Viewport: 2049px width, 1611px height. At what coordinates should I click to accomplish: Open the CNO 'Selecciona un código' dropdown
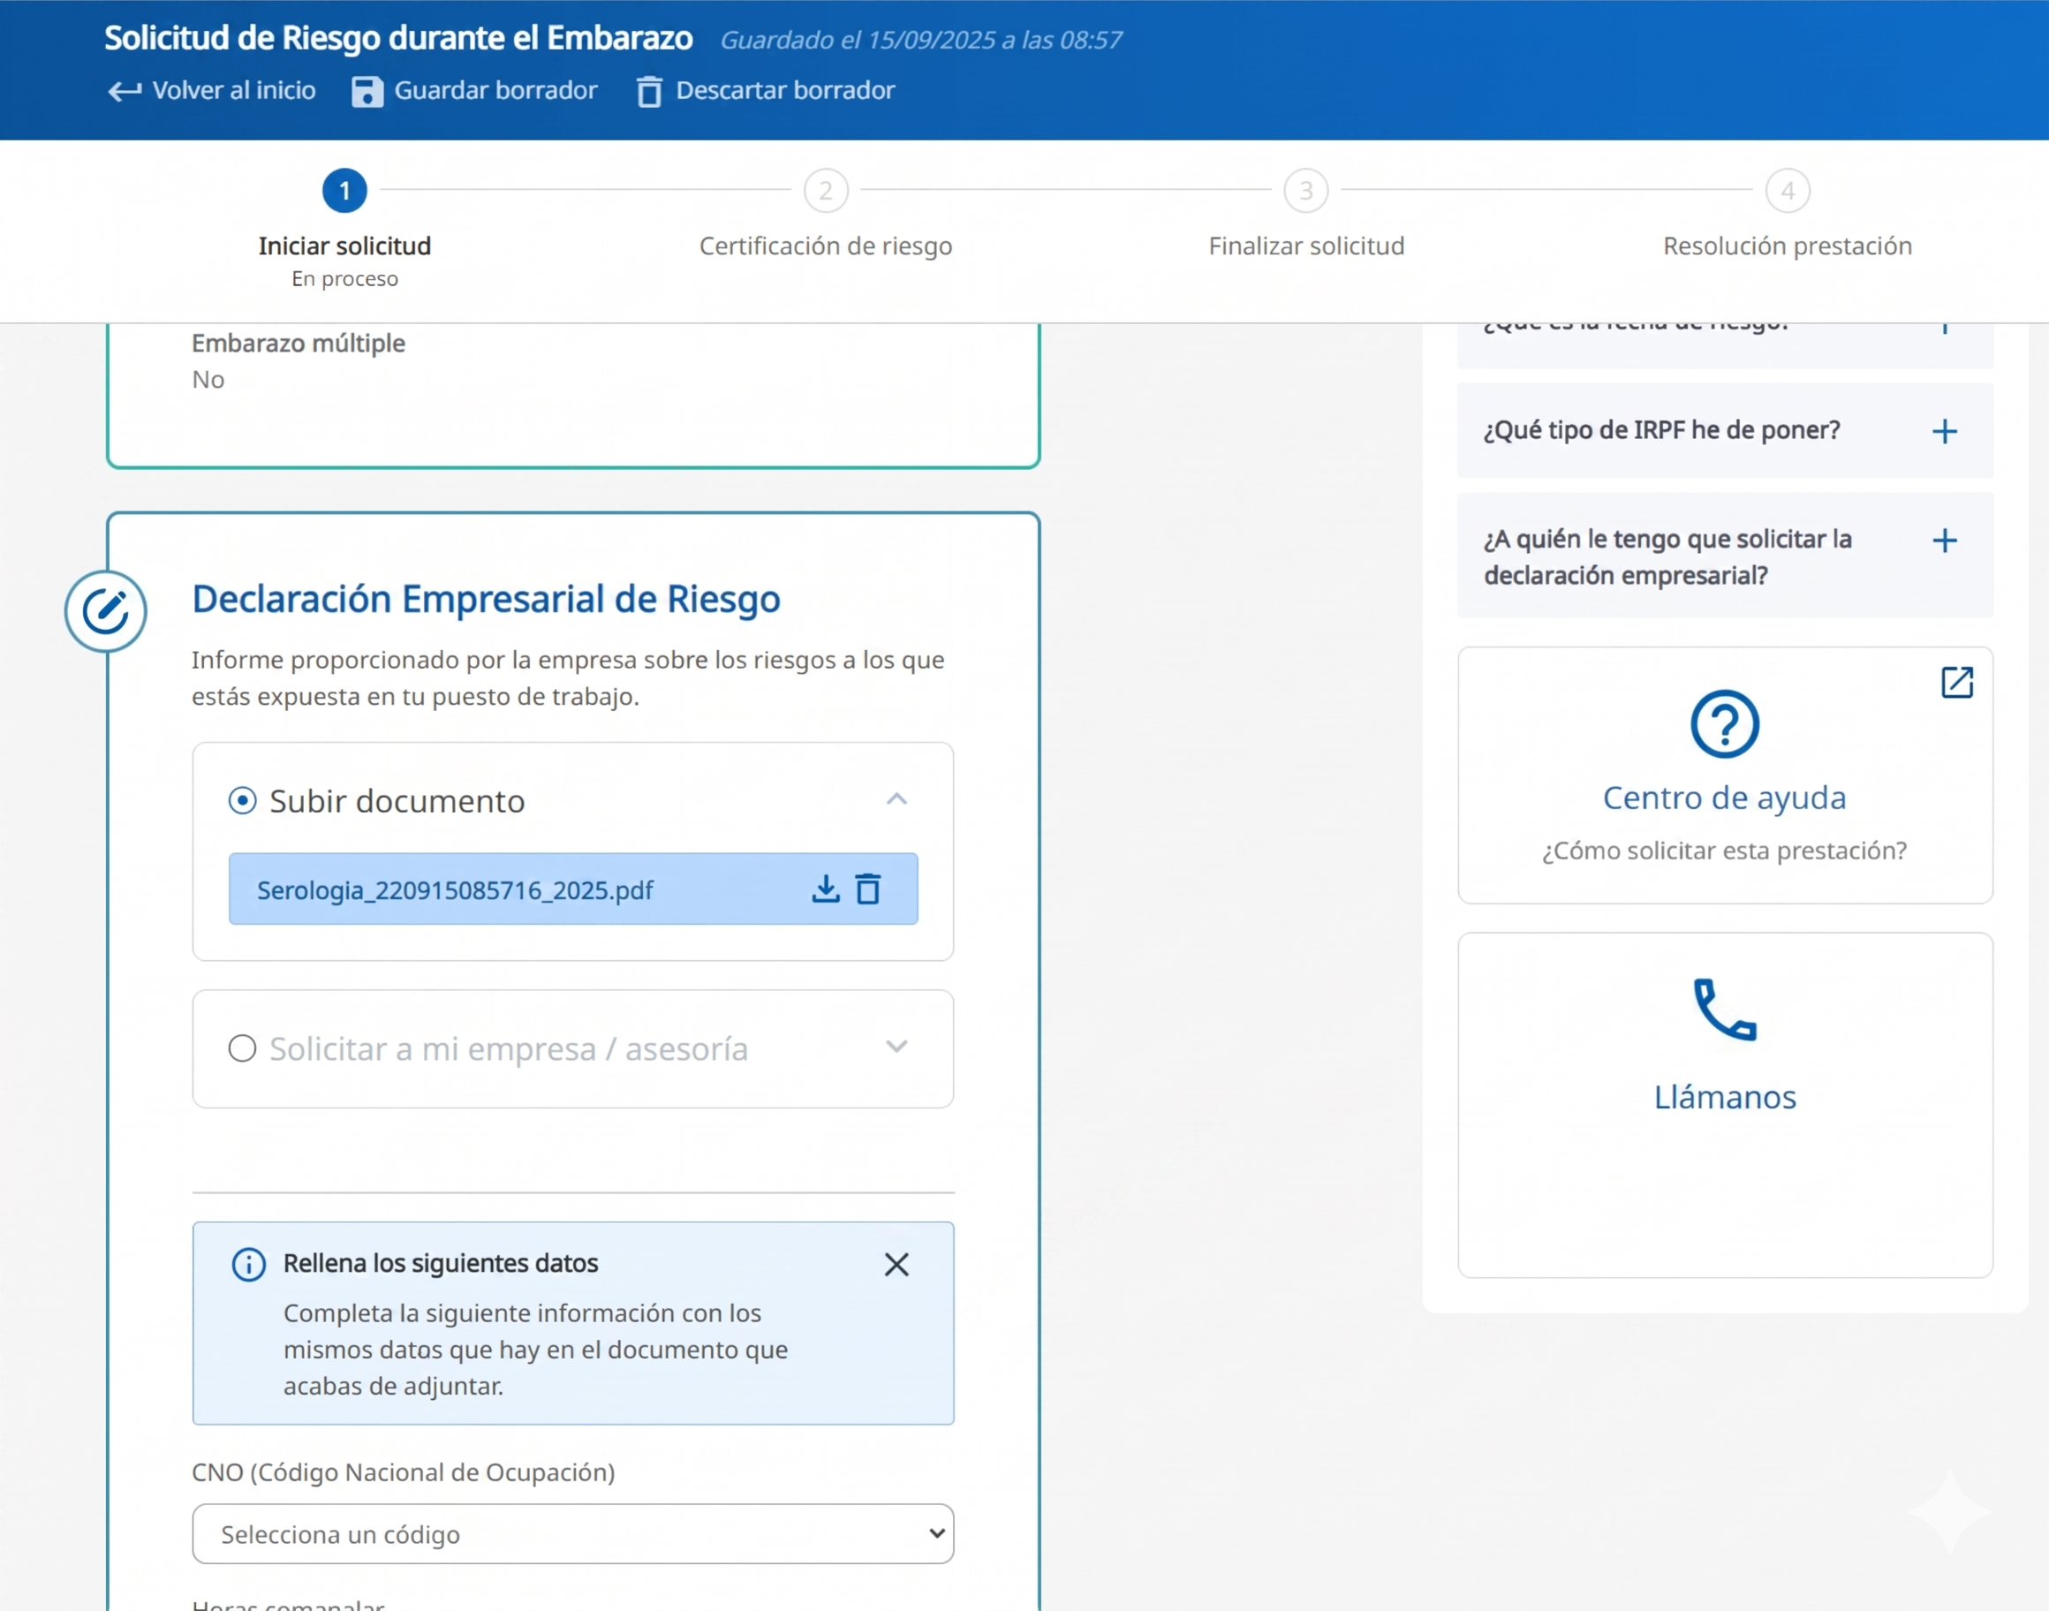tap(572, 1533)
